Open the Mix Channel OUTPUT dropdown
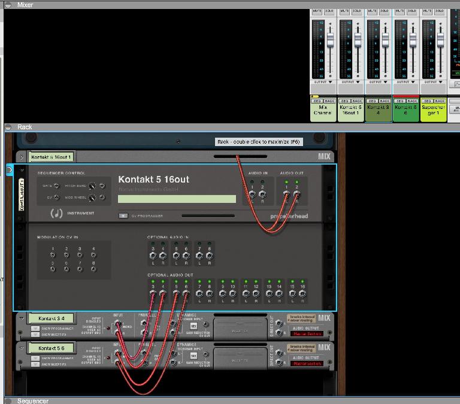This screenshot has height=404, width=460. pyautogui.click(x=323, y=82)
